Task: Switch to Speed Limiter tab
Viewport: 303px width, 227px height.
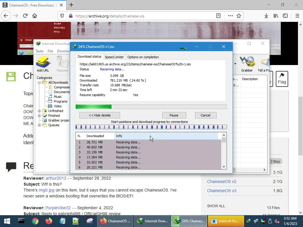Action: tap(114, 57)
